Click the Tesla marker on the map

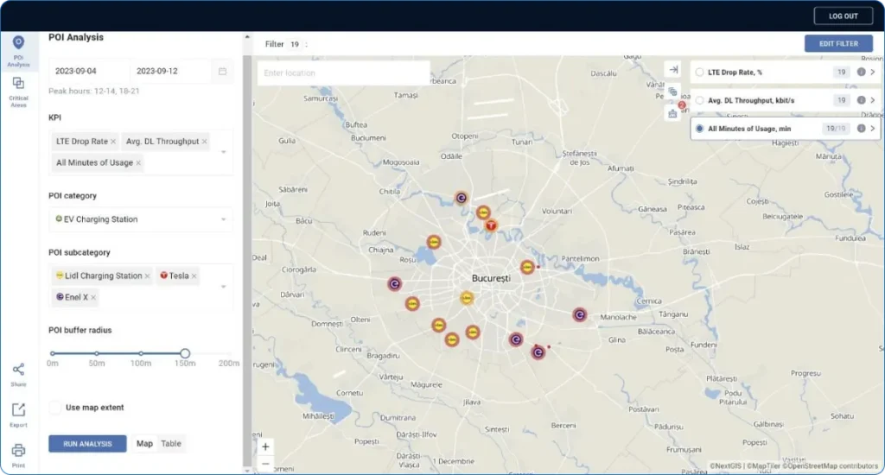click(x=491, y=226)
